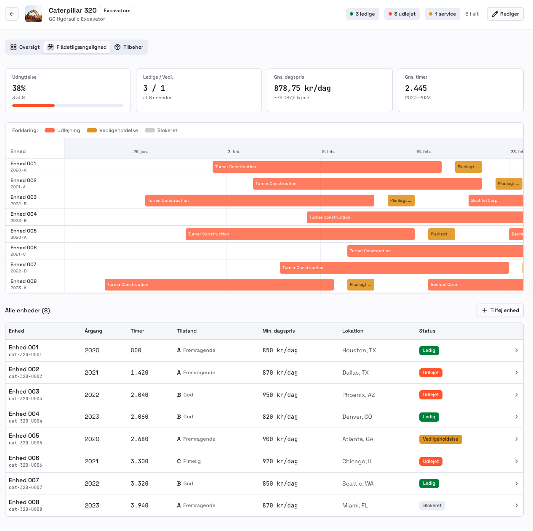Click the 3 udlejet status badge
Screen dimensions: 533x531
(402, 14)
